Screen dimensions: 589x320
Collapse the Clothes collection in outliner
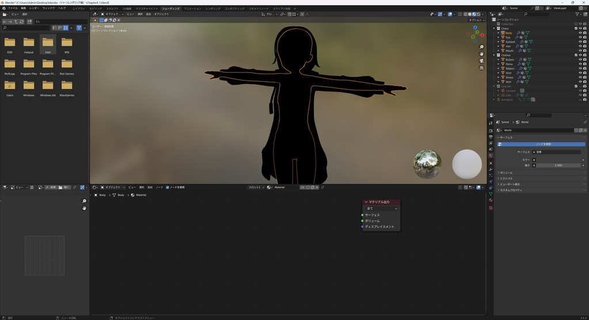[494, 55]
